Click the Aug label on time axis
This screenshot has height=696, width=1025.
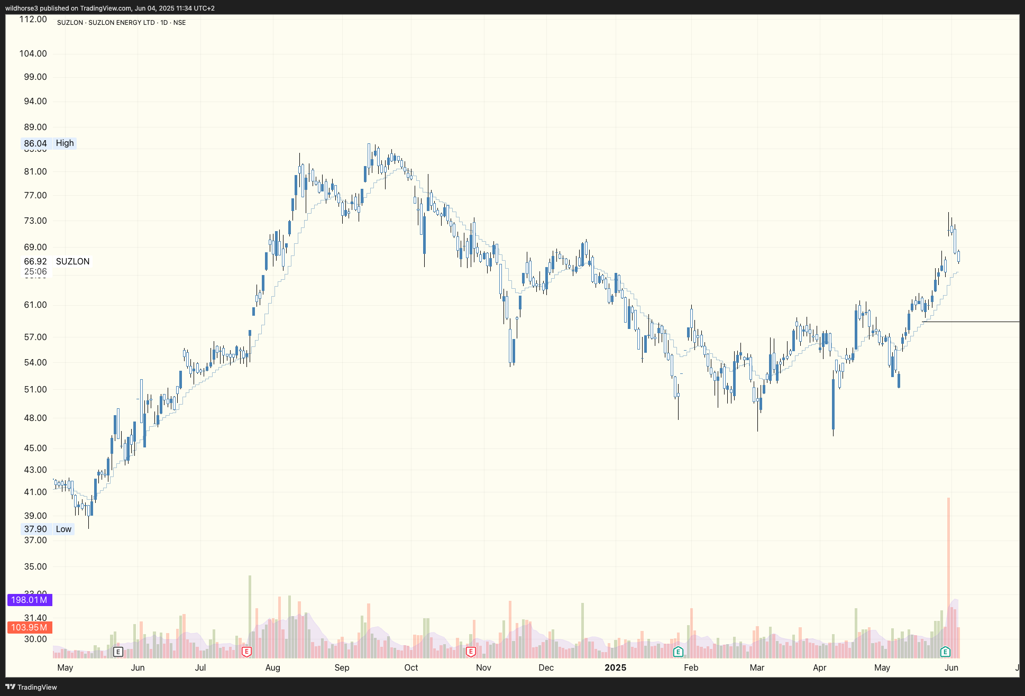coord(273,667)
